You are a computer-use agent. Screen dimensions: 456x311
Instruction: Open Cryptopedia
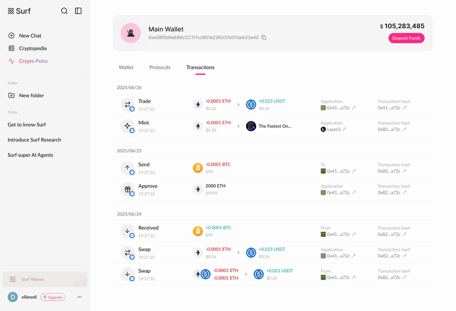(27, 48)
